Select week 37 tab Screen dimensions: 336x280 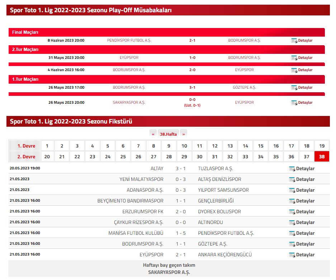click(307, 157)
